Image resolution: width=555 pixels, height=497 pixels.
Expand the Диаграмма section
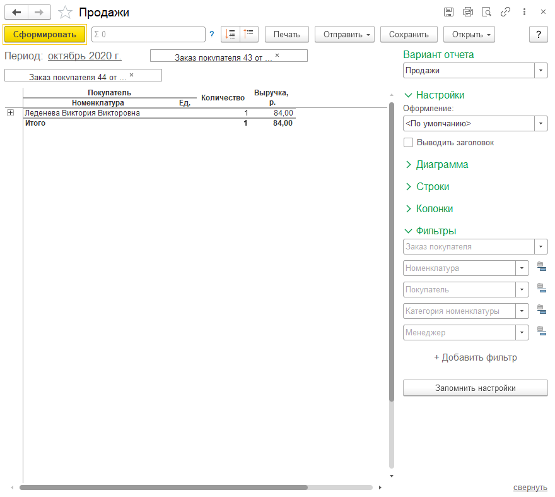coord(441,165)
